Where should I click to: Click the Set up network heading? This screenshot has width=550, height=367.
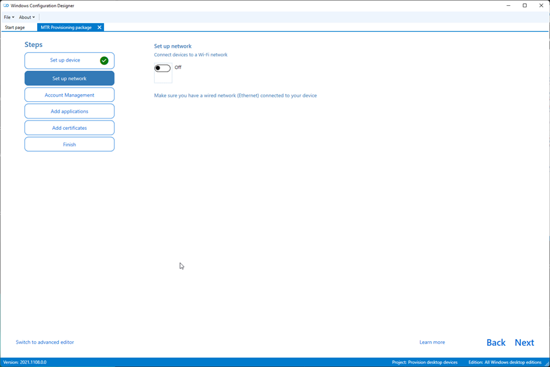[x=173, y=46]
